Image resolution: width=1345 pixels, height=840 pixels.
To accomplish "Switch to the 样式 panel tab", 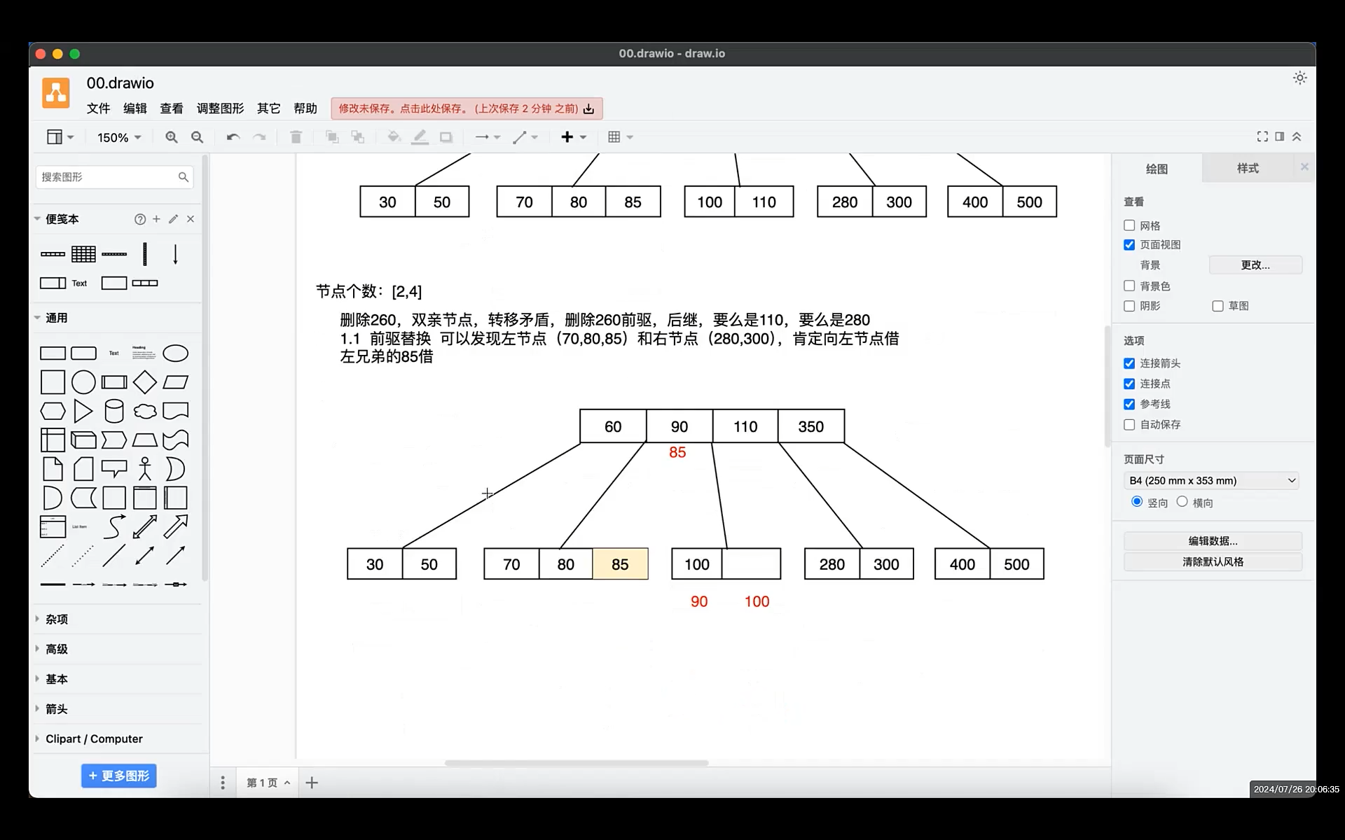I will (x=1247, y=168).
